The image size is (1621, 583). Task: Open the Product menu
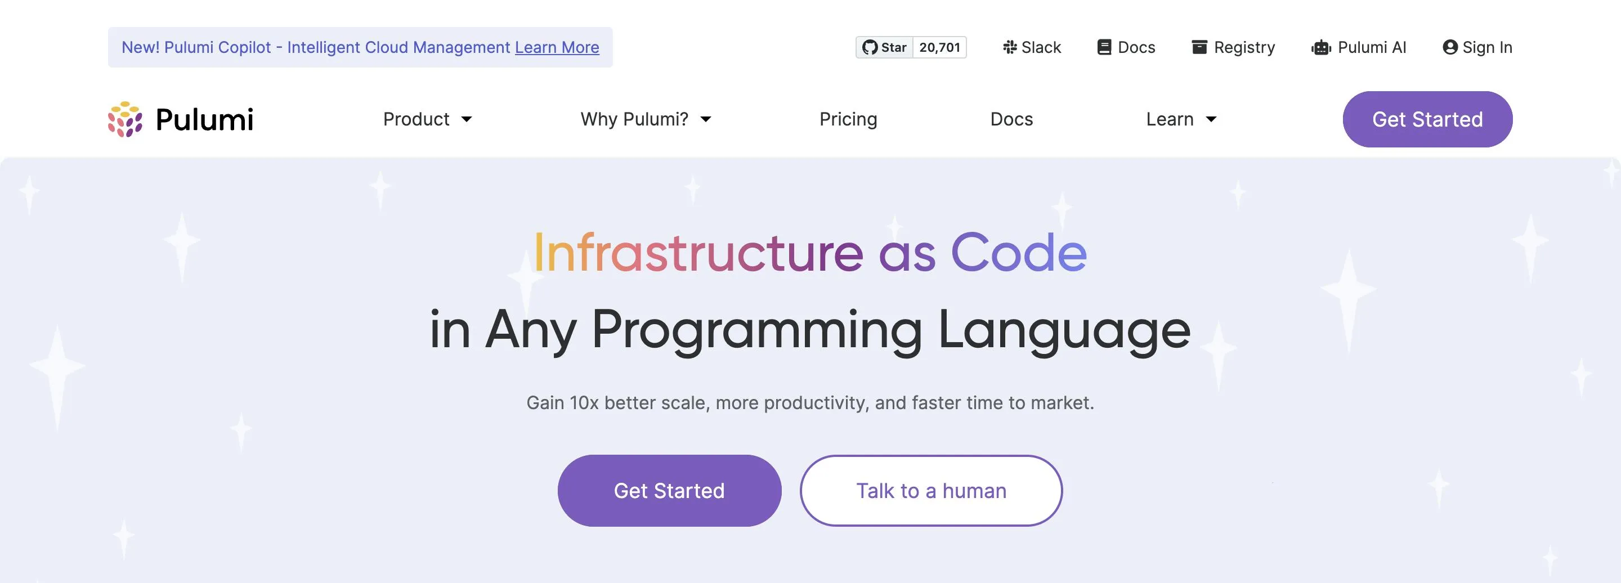[427, 119]
